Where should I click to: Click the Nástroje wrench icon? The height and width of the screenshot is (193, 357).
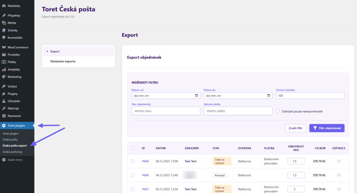[4, 109]
